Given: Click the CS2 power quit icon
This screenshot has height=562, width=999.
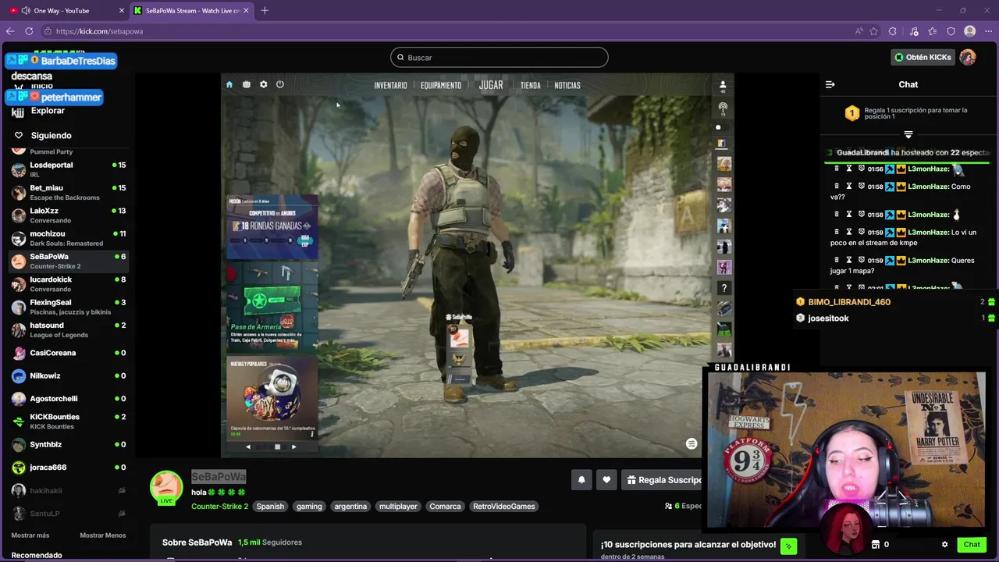Looking at the screenshot, I should pos(279,84).
